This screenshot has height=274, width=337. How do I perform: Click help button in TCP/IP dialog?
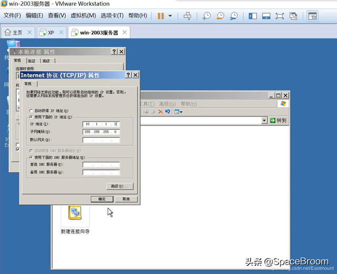128,75
